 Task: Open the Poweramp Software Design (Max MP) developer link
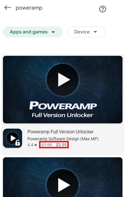pos(63,139)
